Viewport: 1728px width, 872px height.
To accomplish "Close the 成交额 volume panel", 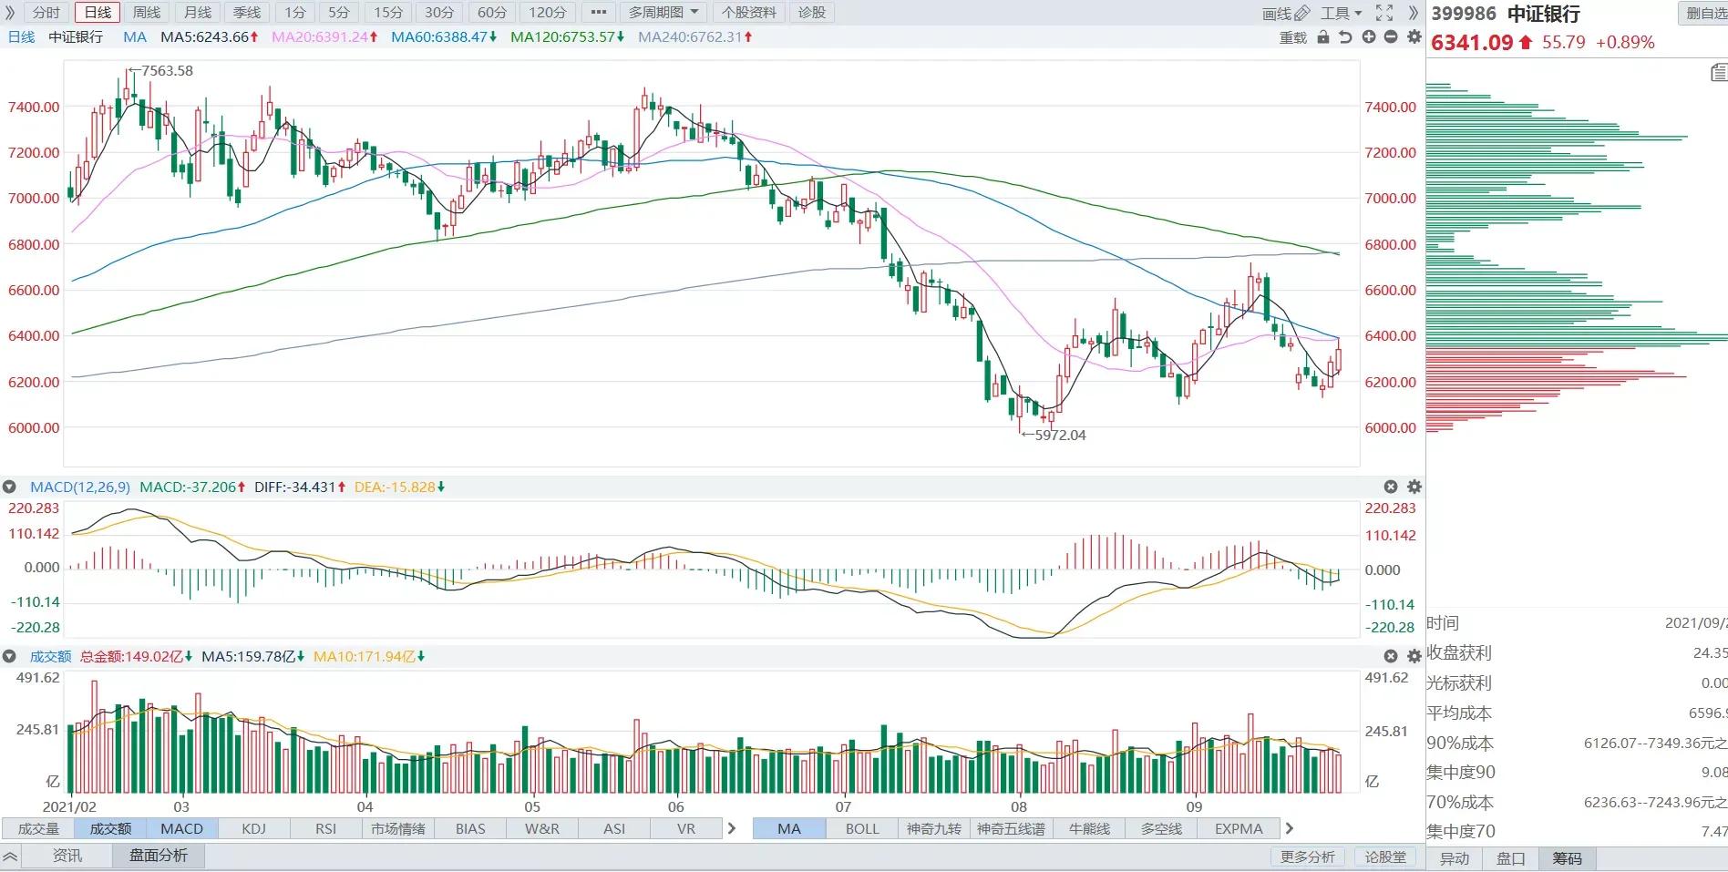I will pyautogui.click(x=1391, y=656).
